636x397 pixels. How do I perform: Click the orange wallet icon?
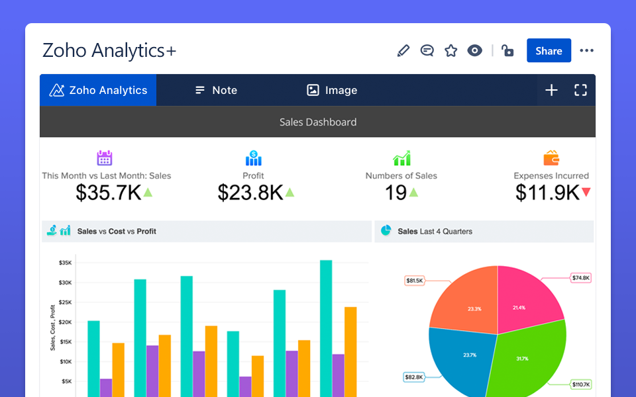click(551, 158)
